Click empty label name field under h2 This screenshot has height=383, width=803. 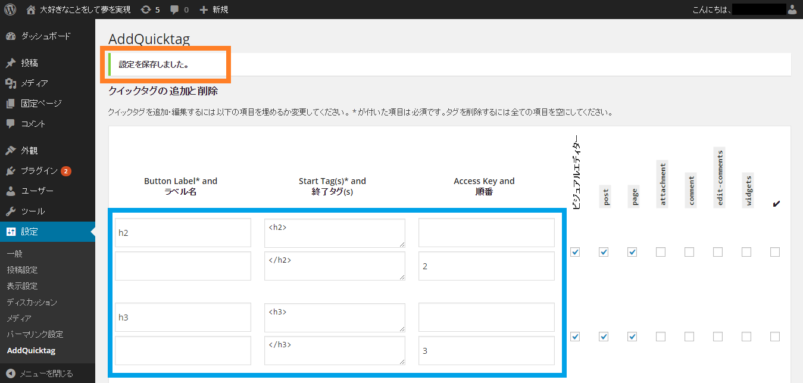point(183,266)
